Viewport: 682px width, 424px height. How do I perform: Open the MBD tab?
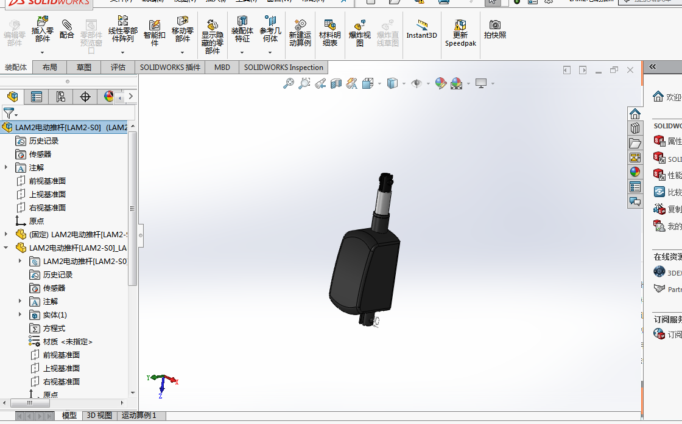[x=222, y=68]
